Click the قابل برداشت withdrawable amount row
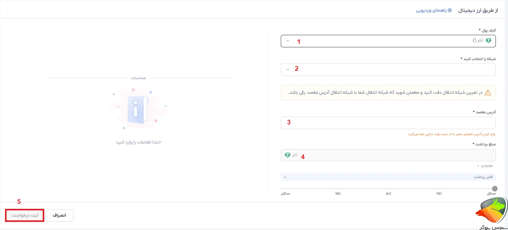This screenshot has width=508, height=230. (388, 177)
